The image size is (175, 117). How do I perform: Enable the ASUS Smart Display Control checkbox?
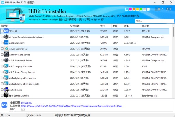coord(2,72)
